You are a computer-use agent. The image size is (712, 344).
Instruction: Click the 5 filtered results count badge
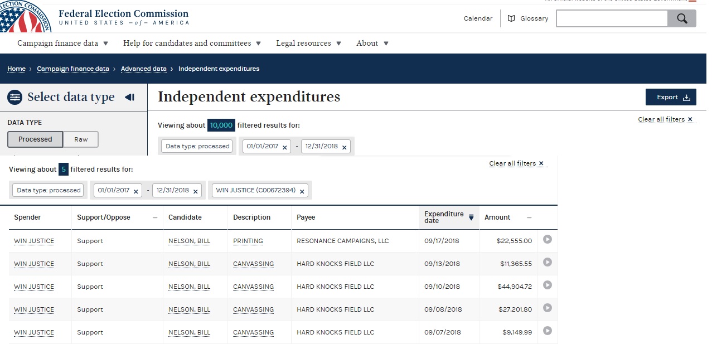[64, 169]
